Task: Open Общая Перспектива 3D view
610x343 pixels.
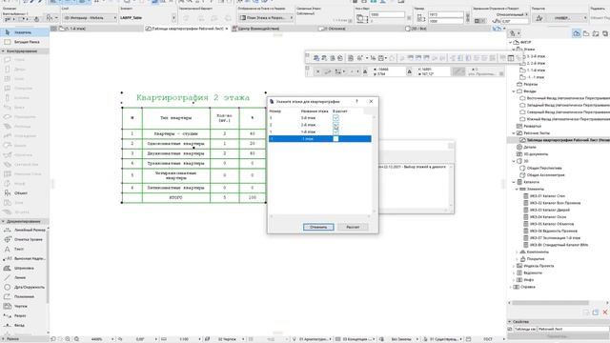Action: 544,168
